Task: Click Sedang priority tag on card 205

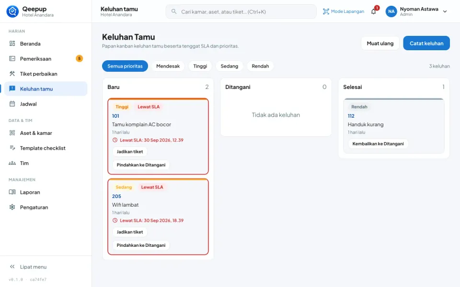Action: point(124,187)
